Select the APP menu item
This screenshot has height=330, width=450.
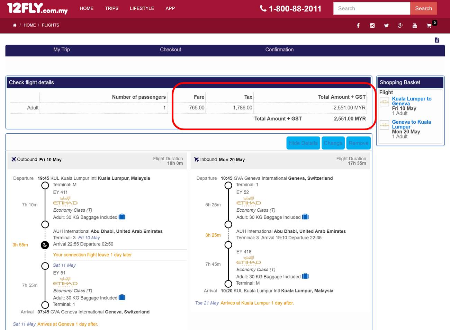tap(170, 8)
